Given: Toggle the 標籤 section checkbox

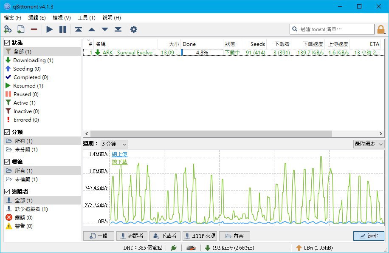Looking at the screenshot, I should (7, 162).
